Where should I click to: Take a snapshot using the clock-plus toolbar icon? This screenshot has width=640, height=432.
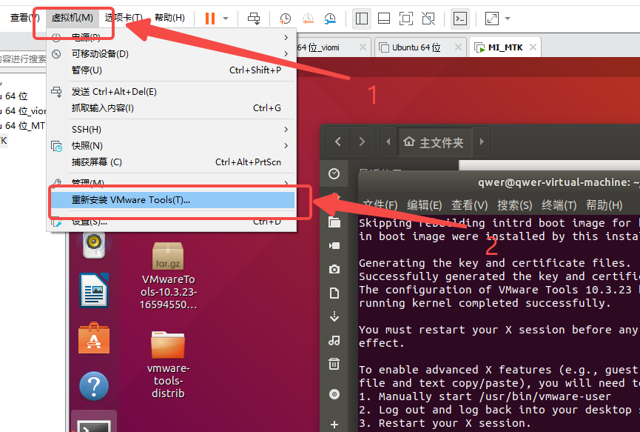[285, 19]
